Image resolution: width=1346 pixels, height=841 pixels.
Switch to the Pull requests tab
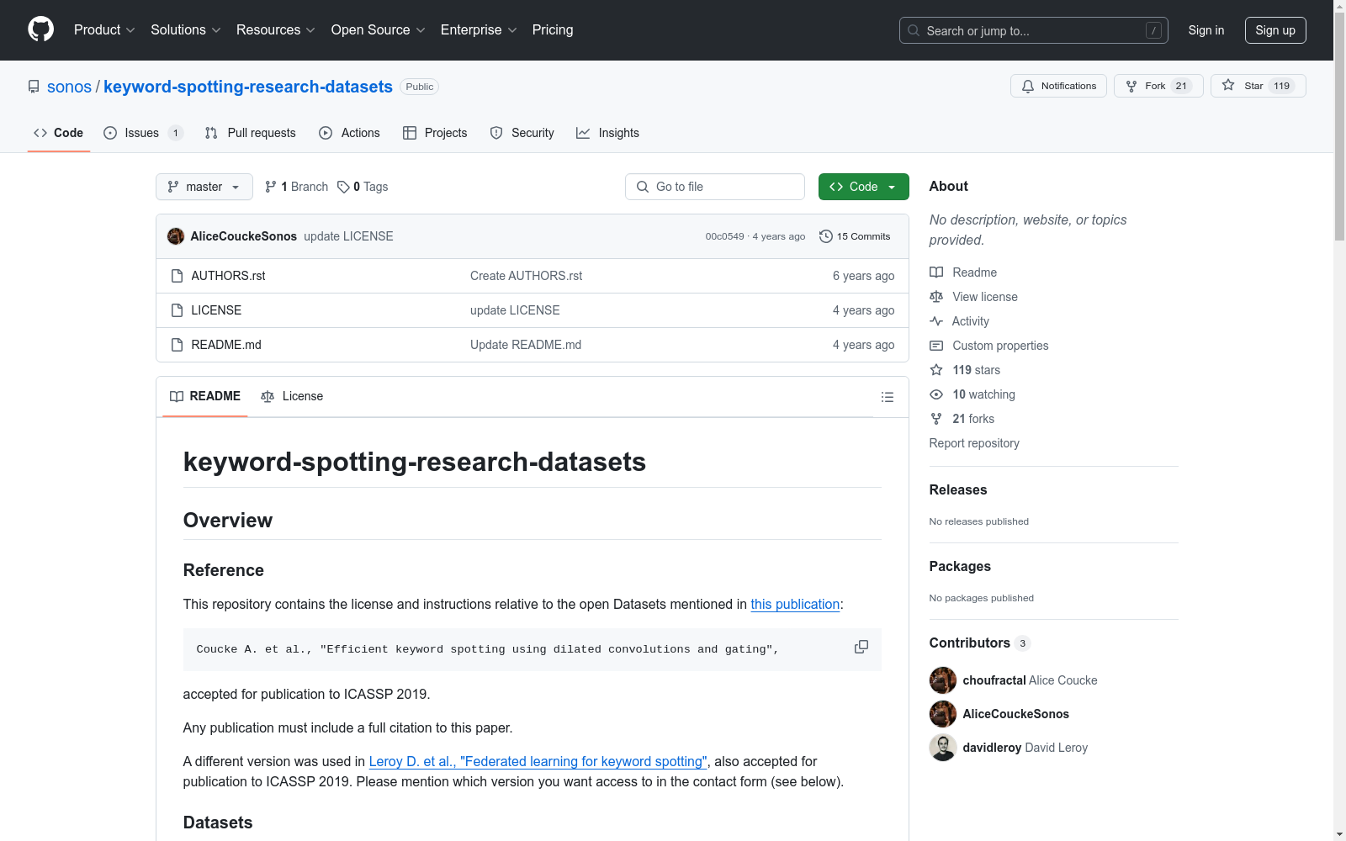(x=251, y=133)
